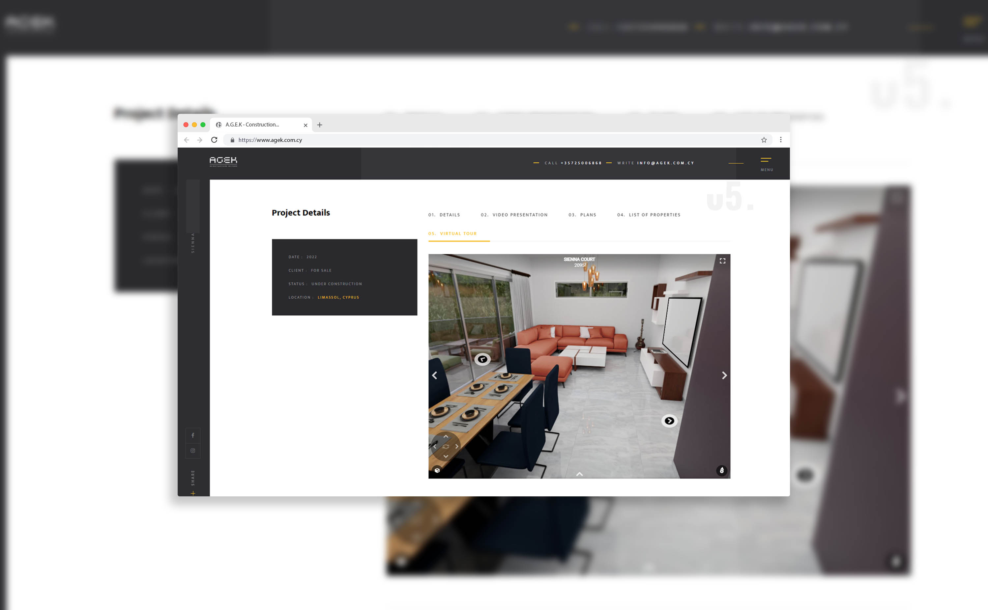Click the Instagram icon in the left sidebar
The image size is (988, 610).
(x=193, y=451)
